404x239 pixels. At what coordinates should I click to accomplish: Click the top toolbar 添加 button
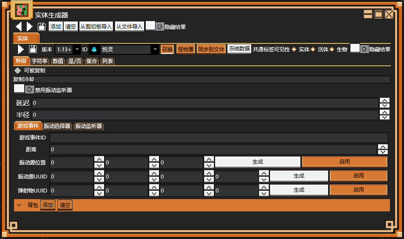pyautogui.click(x=56, y=26)
